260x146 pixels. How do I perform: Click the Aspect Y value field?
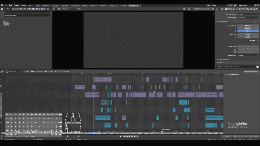coord(248,37)
